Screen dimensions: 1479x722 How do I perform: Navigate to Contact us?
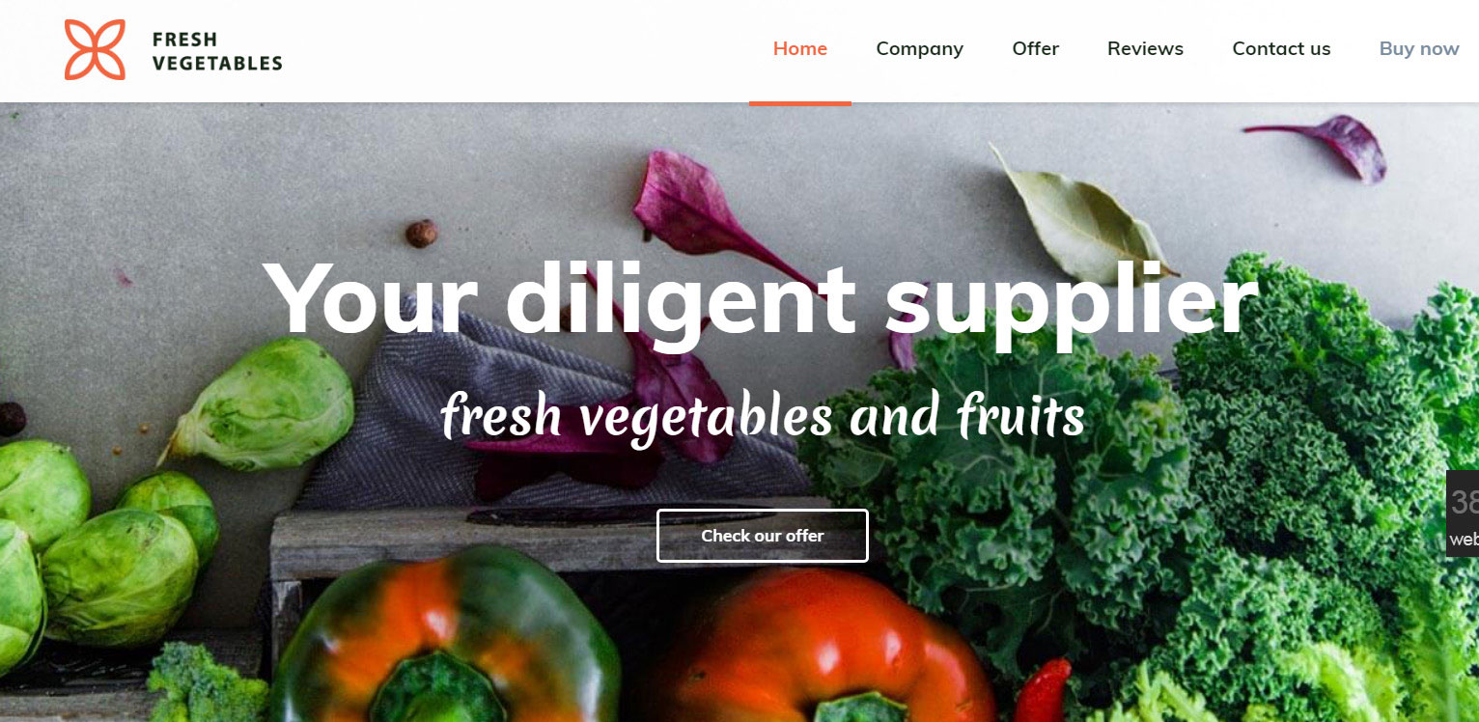[x=1281, y=48]
